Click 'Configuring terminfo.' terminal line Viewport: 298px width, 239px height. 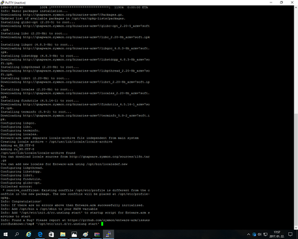coord(20,131)
